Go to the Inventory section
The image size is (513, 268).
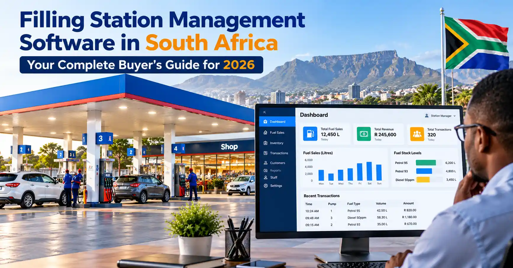pos(277,143)
